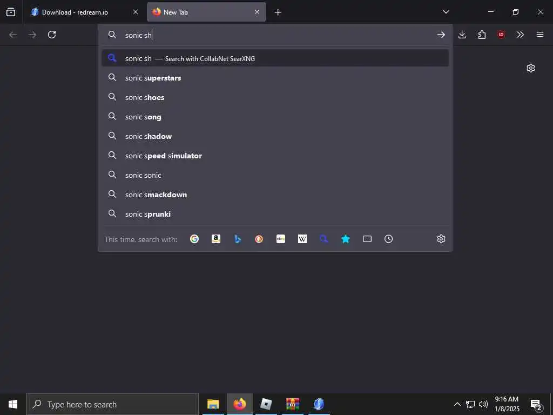This screenshot has height=415, width=553.
Task: Open the clock showing 9:16 AM
Action: [x=507, y=404]
